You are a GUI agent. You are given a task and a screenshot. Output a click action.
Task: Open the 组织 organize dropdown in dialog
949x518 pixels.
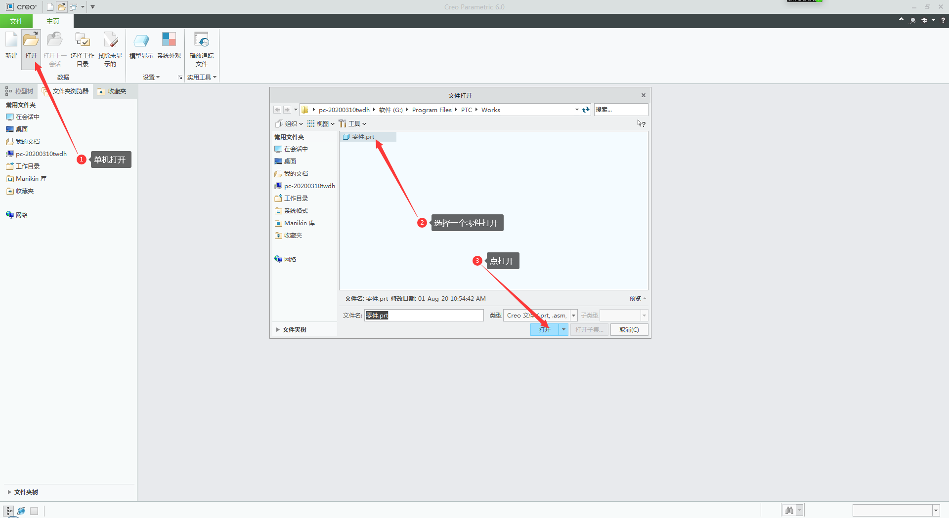click(289, 124)
